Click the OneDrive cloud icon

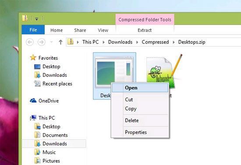click(33, 100)
